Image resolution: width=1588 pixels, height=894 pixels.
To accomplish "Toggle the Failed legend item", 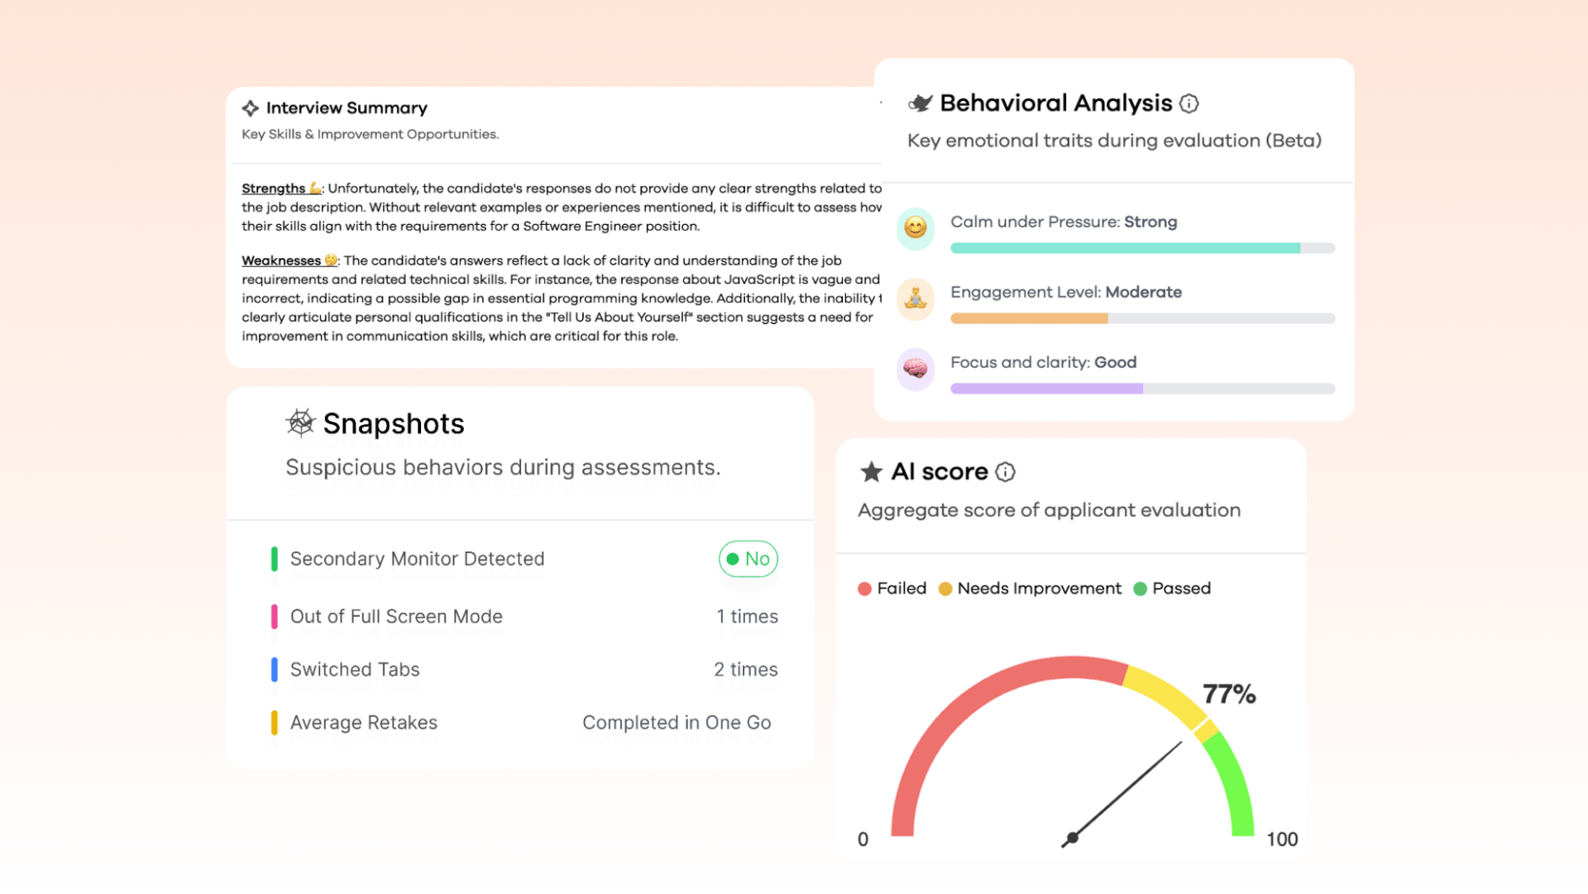I will tap(892, 589).
